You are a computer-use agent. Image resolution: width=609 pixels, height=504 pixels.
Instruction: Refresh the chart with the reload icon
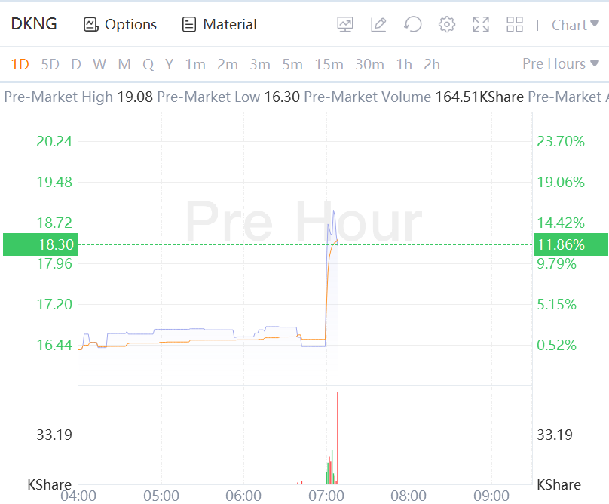pyautogui.click(x=412, y=25)
